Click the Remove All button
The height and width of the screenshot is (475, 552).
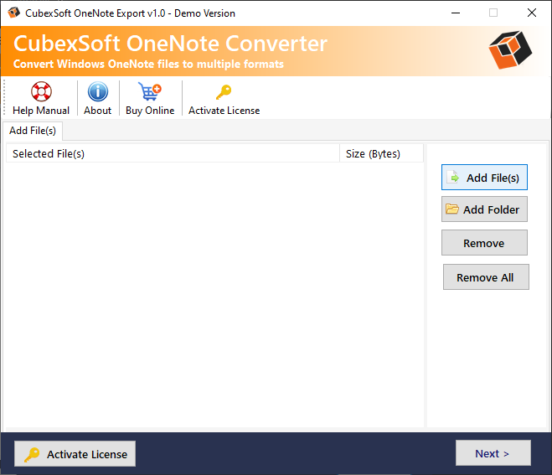pyautogui.click(x=486, y=277)
